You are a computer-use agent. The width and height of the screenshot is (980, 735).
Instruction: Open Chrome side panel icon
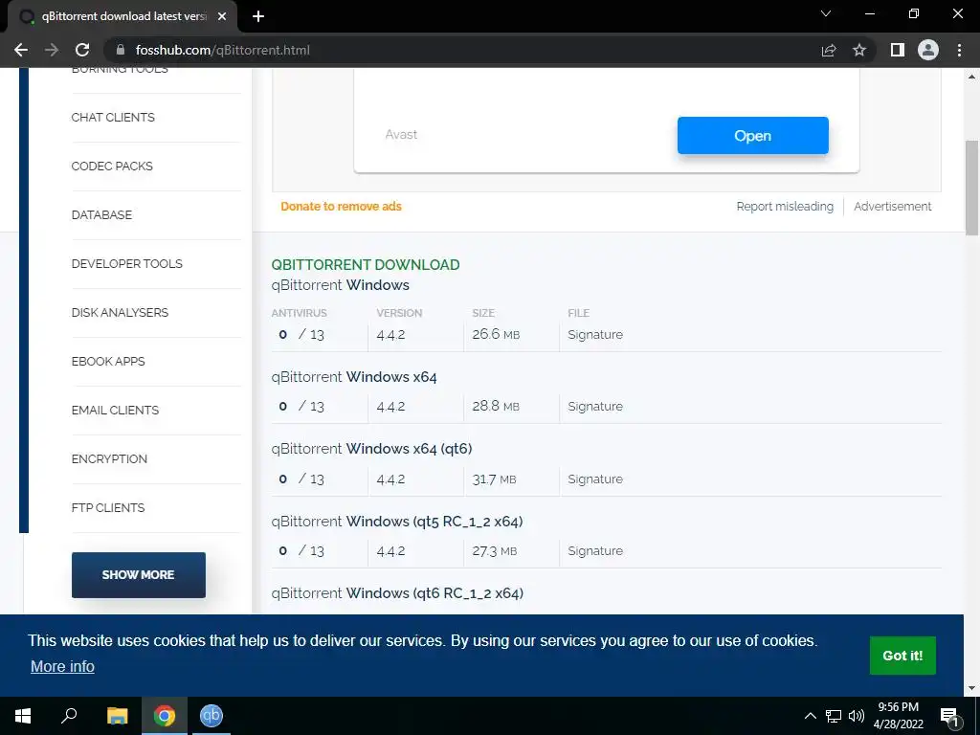[898, 50]
